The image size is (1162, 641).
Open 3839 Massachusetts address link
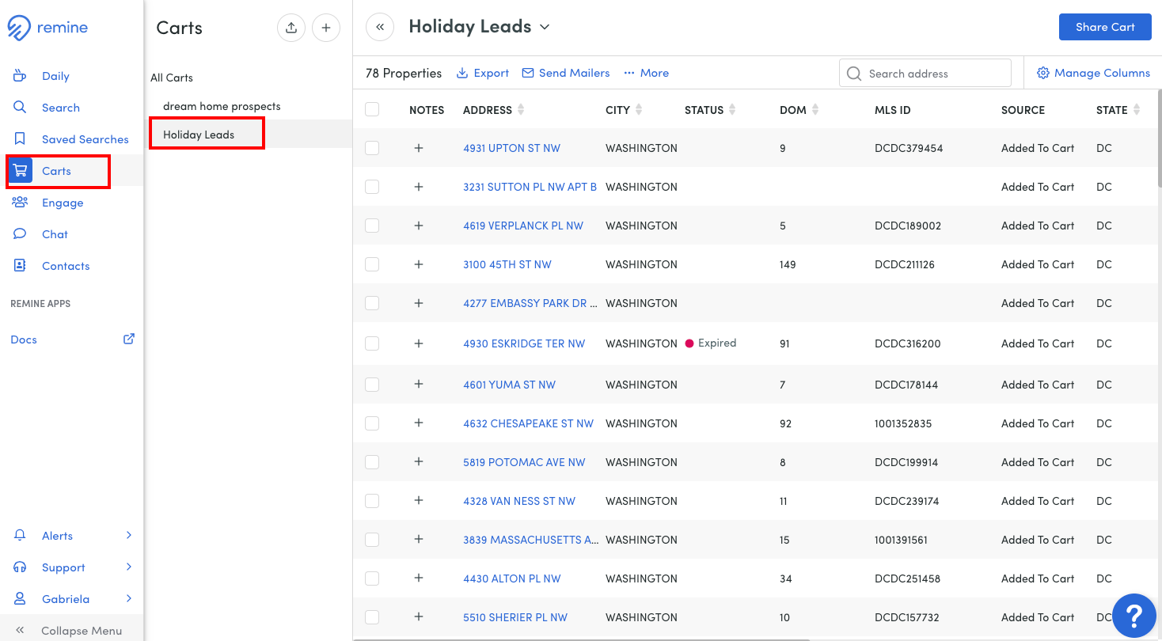[531, 540]
